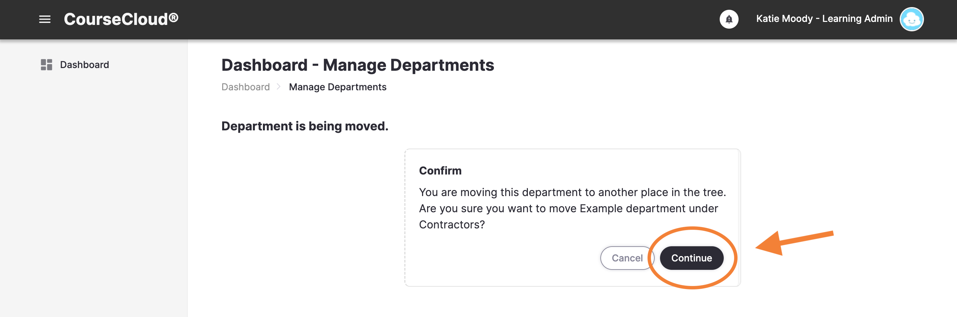The width and height of the screenshot is (957, 317).
Task: Click the Example department text in dialog
Action: point(632,209)
